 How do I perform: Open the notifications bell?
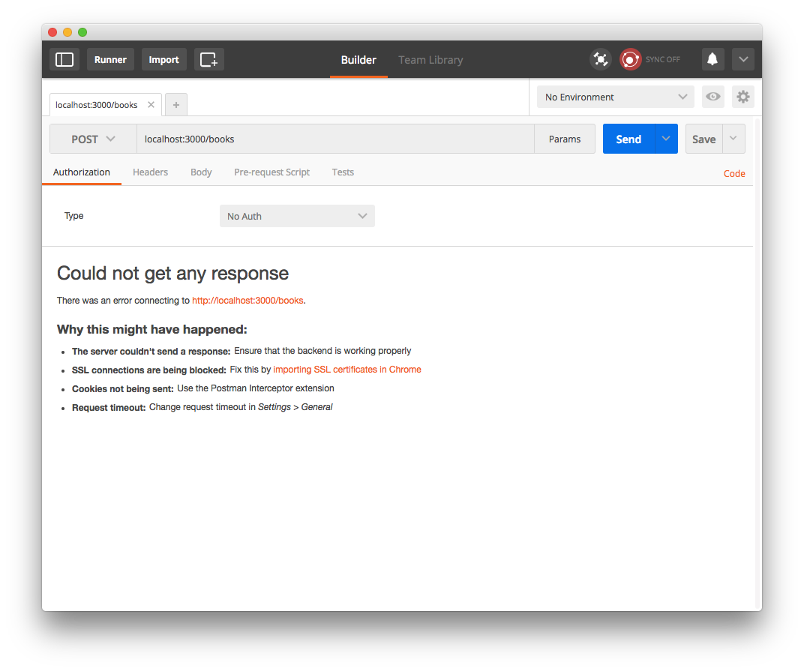[712, 59]
